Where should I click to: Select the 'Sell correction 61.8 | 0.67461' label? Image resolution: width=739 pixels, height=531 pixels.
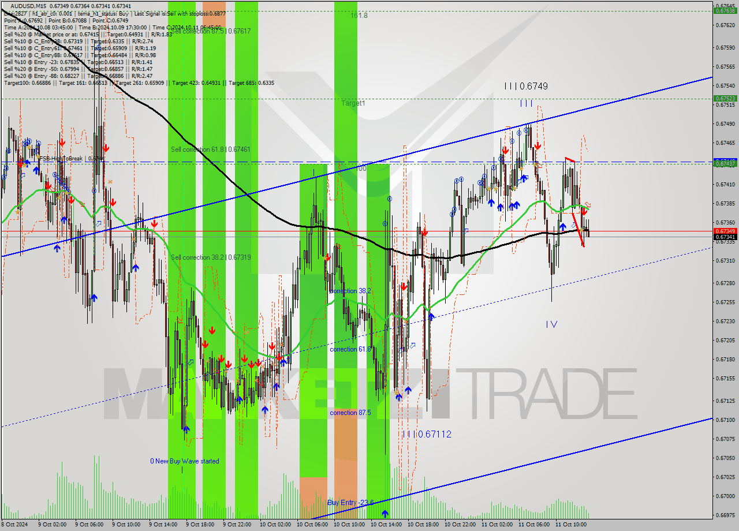pyautogui.click(x=211, y=149)
